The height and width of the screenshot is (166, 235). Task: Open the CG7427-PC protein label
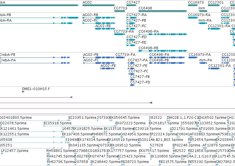coord(138,71)
